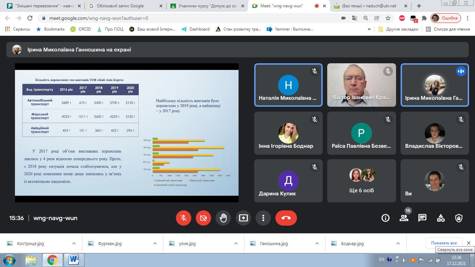Viewport: 475px width, 267px height.
Task: Open the host controls shield icon
Action: (x=459, y=218)
